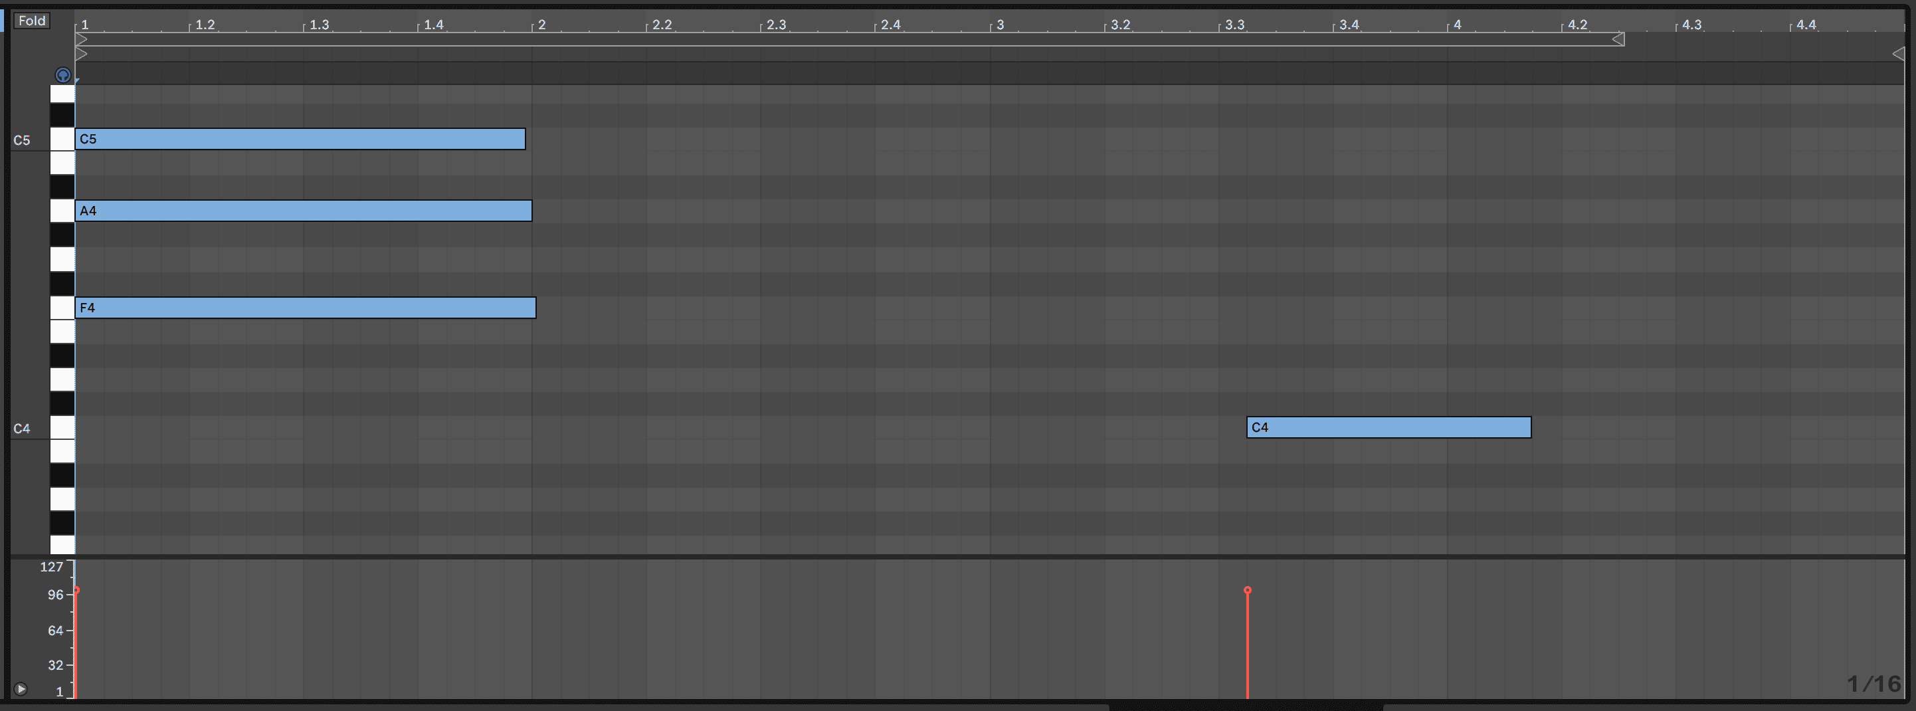Viewport: 1916px width, 711px height.
Task: Click the D4 white piano key
Action: click(x=62, y=379)
